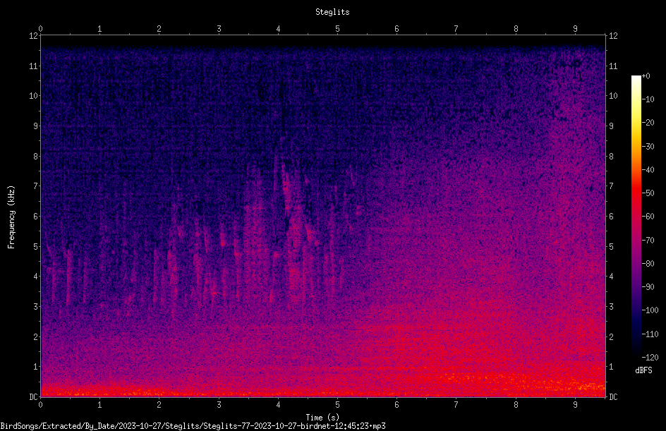Screen dimensions: 666x431
Task: Click the 5 second tick on bottom axis
Action: point(338,405)
